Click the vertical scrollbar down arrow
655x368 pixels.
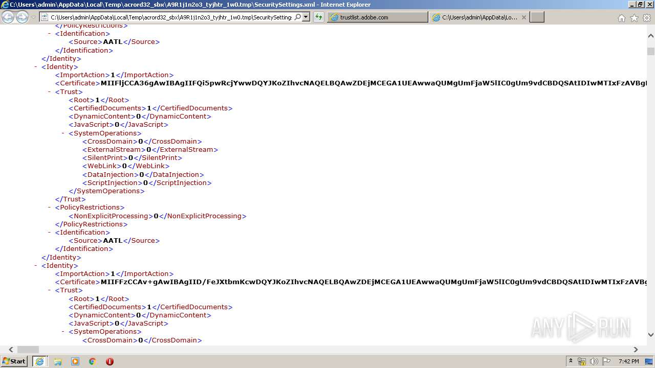(x=651, y=335)
